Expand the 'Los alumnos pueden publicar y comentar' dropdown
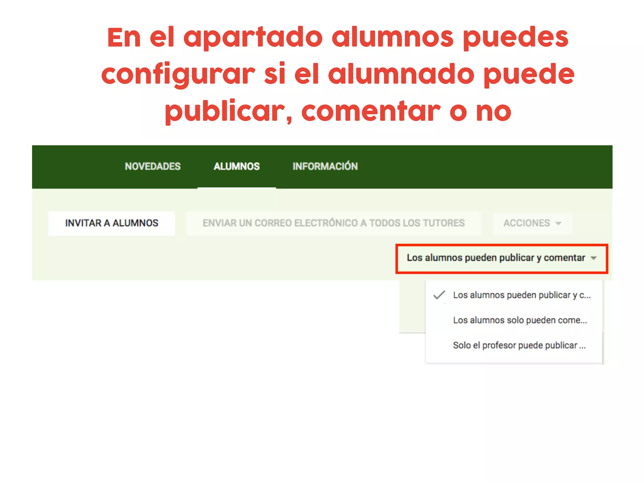 coord(502,258)
